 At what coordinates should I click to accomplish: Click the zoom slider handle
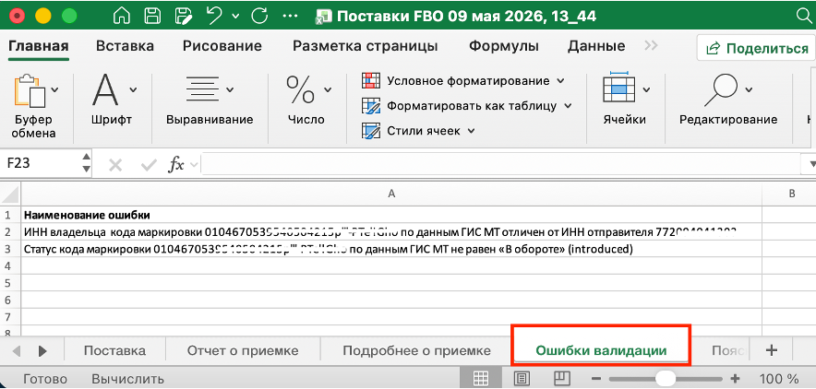[666, 378]
